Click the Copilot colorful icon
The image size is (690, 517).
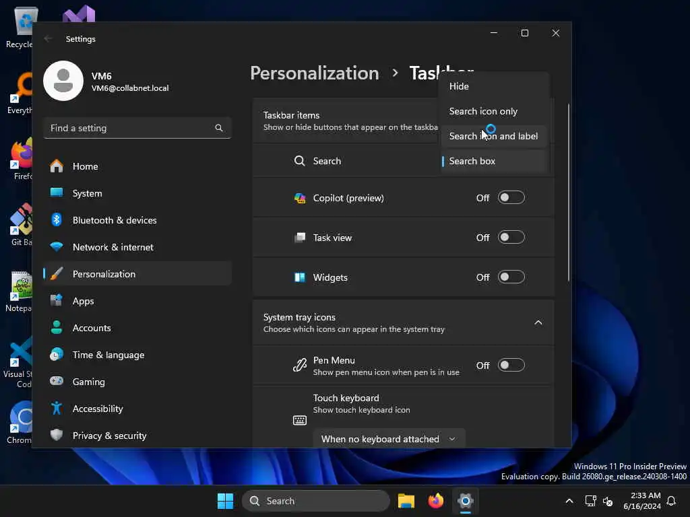[300, 199]
